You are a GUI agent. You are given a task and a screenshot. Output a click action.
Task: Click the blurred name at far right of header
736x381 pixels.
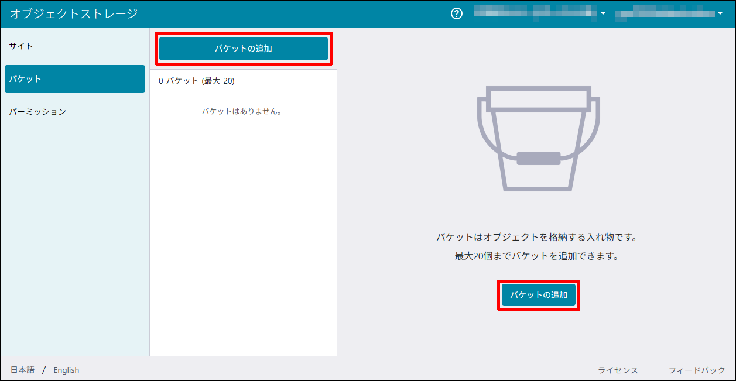coord(665,13)
